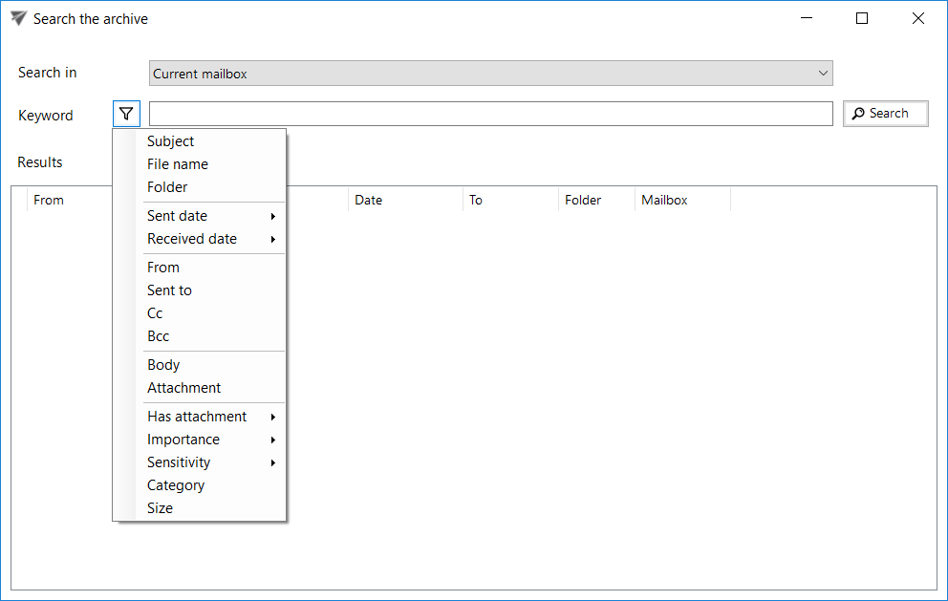Open the 'Search in' Current mailbox dropdown
The image size is (948, 601).
coord(490,74)
